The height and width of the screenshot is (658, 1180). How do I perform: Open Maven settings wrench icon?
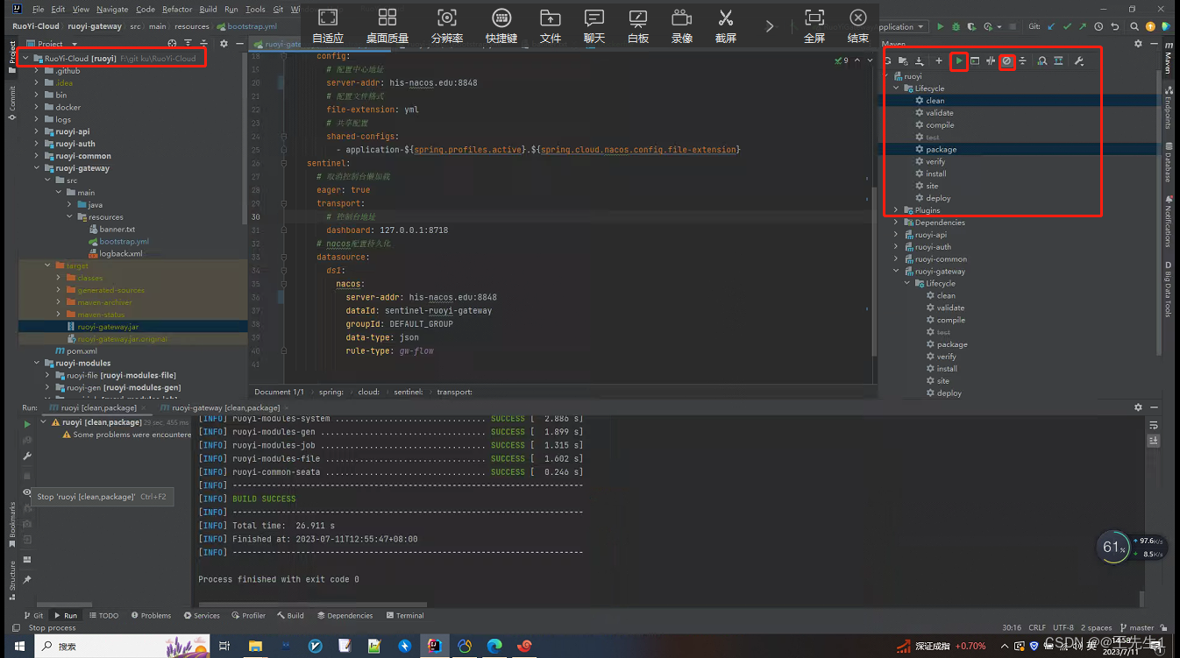(x=1079, y=60)
